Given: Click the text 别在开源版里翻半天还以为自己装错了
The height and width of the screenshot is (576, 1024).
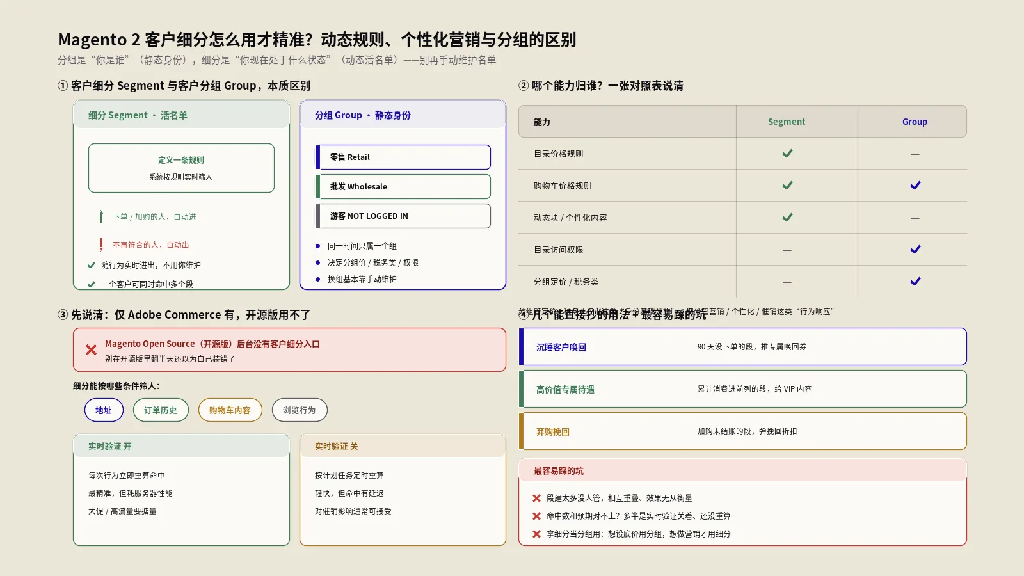Looking at the screenshot, I should coord(170,359).
